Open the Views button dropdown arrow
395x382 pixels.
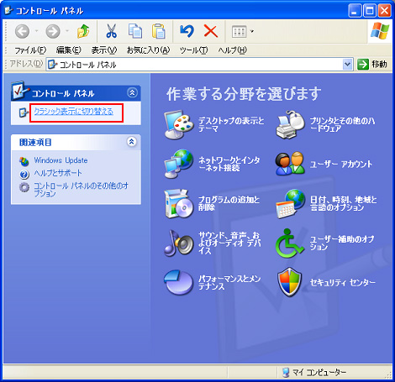[252, 31]
